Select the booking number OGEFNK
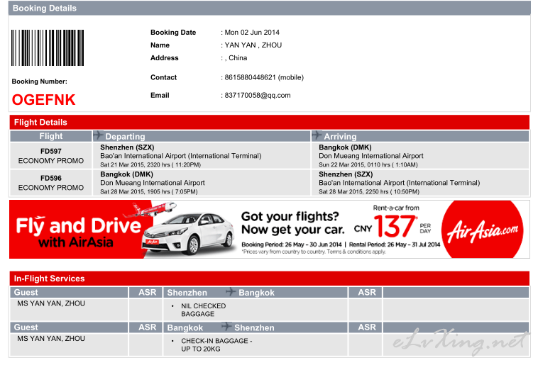 click(43, 100)
